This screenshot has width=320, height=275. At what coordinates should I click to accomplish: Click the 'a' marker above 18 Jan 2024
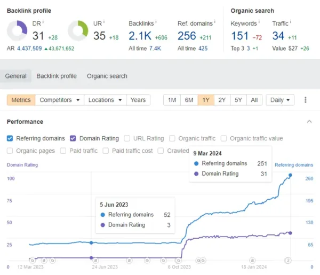[x=252, y=260]
